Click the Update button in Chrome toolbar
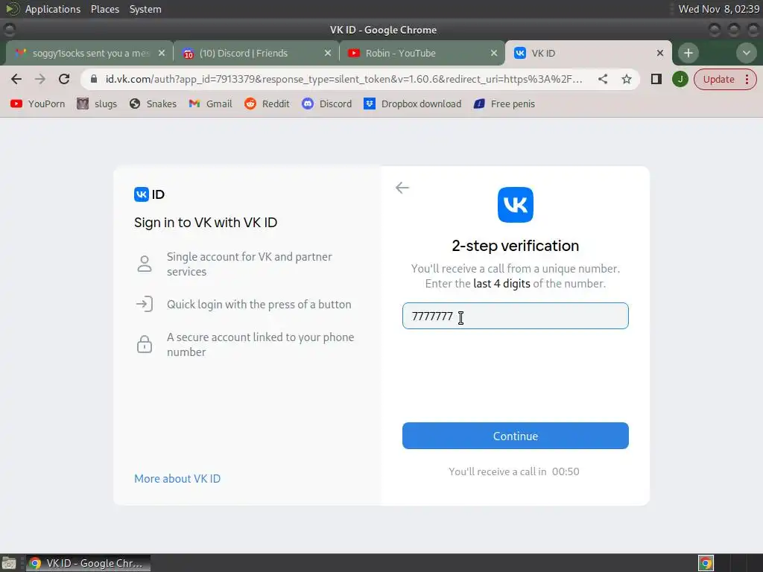The height and width of the screenshot is (572, 763). click(718, 79)
